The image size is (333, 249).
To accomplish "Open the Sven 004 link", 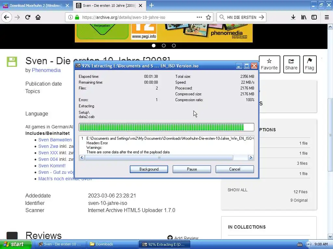I will 48,159.
